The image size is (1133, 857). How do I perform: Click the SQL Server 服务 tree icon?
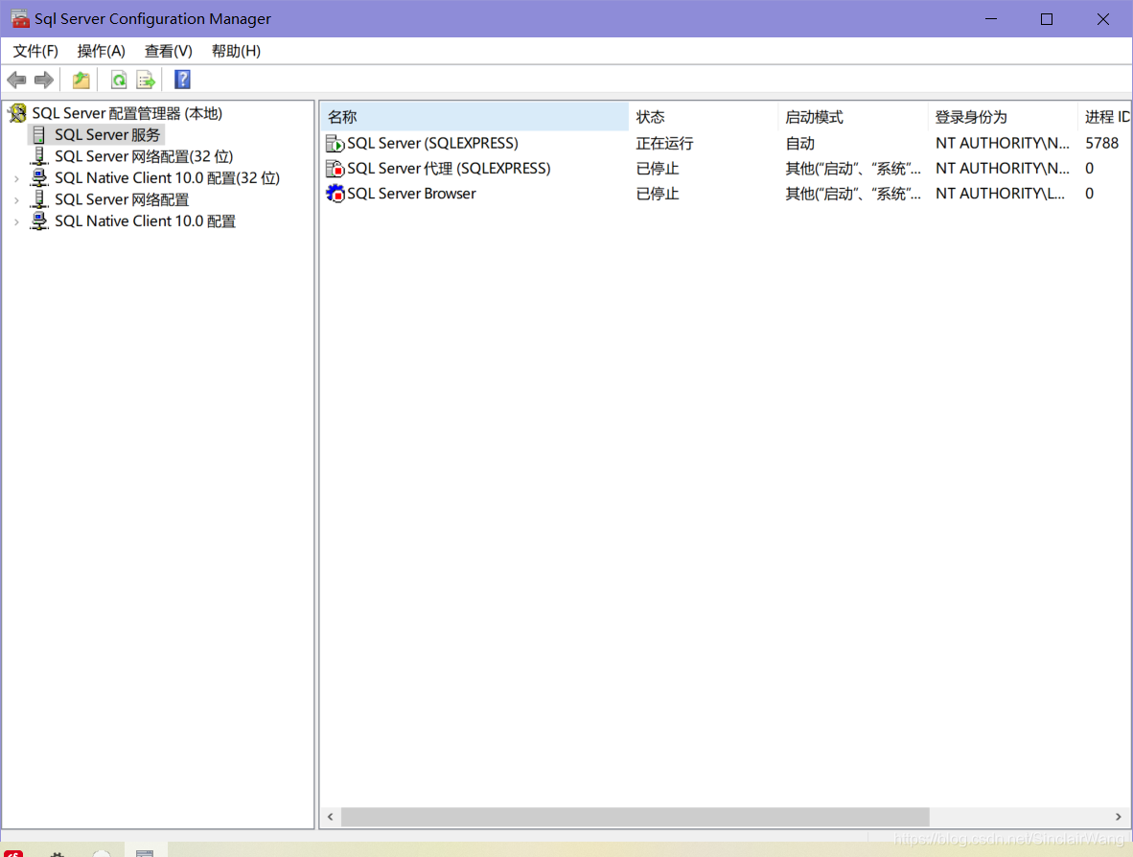coord(39,135)
